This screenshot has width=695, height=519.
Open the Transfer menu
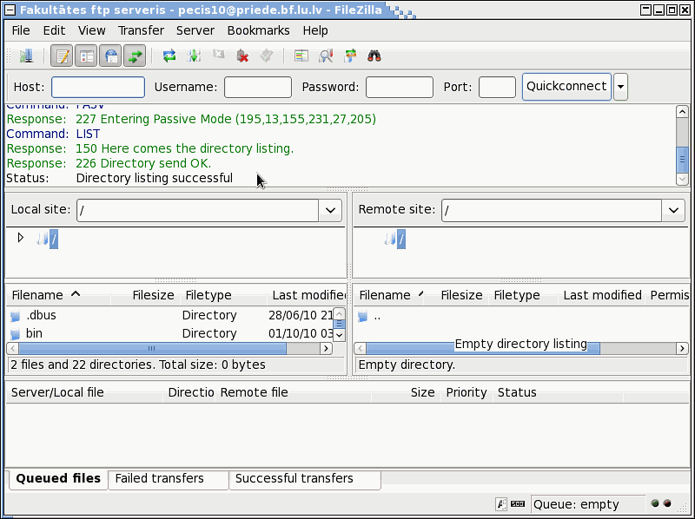coord(141,30)
